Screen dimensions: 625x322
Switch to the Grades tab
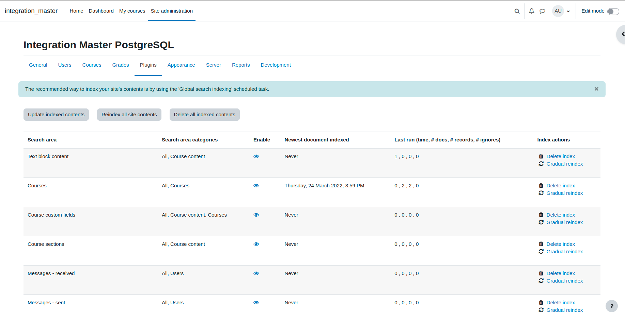coord(121,65)
